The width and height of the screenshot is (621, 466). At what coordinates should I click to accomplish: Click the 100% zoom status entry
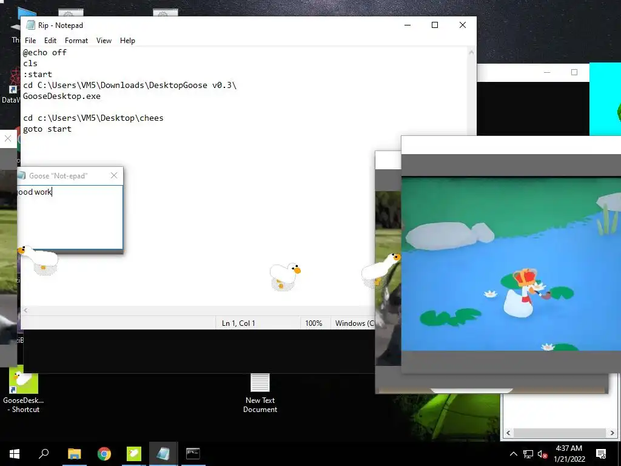point(314,323)
